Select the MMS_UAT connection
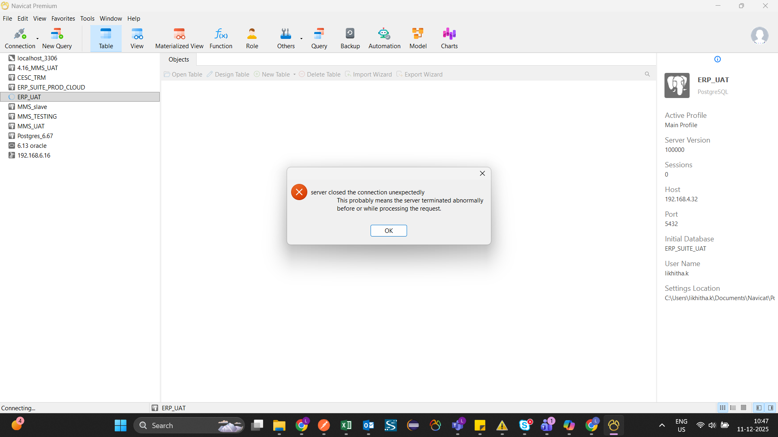Screen dimensions: 778x437 click(31, 126)
